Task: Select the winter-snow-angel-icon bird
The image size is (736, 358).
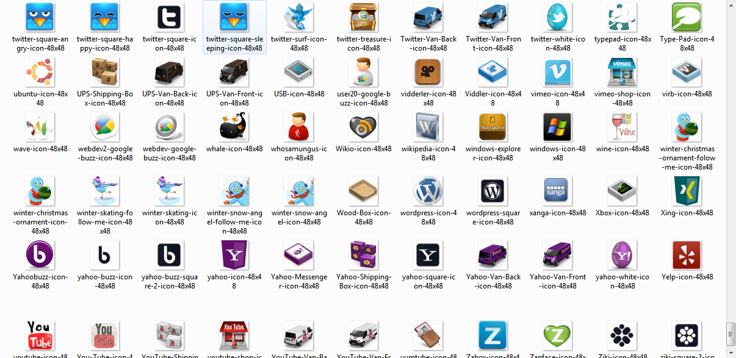Action: (x=299, y=192)
